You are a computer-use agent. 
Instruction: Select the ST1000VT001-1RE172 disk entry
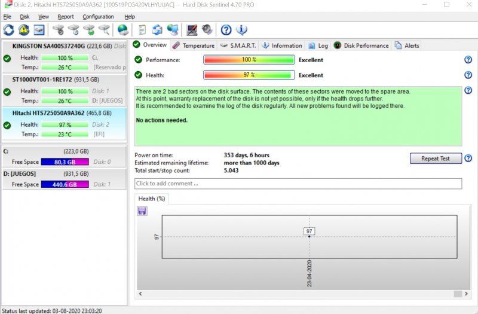pyautogui.click(x=65, y=90)
